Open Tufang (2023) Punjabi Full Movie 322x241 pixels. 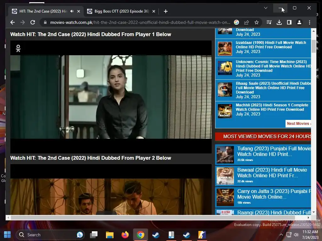[274, 151]
